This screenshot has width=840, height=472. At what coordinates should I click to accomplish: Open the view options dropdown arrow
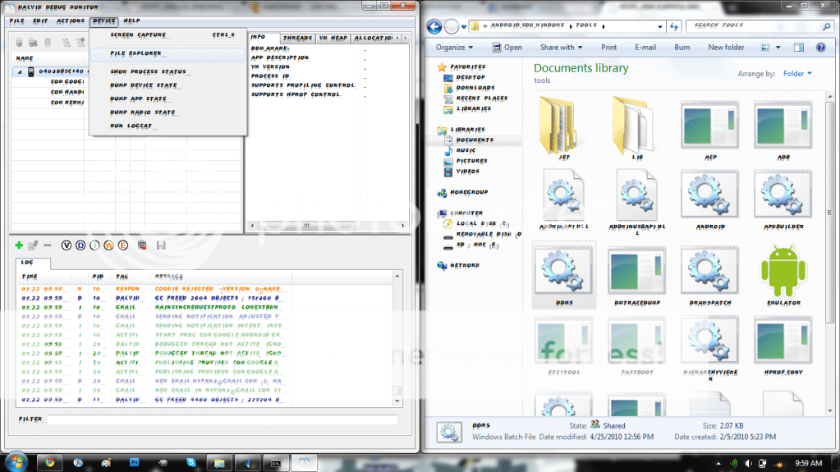778,47
